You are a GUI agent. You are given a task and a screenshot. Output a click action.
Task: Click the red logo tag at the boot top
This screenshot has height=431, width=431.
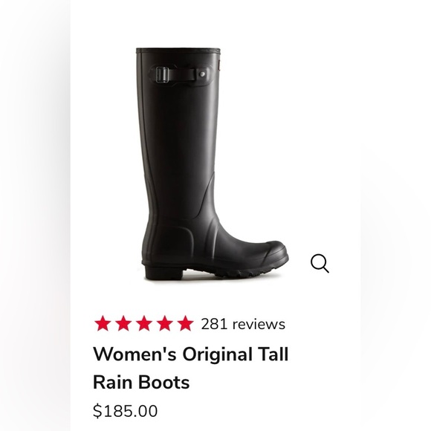point(219,65)
